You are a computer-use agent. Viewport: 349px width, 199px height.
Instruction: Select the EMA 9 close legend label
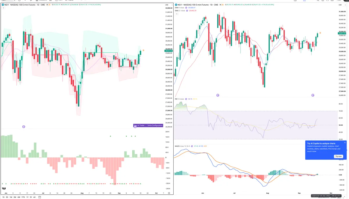(179, 8)
